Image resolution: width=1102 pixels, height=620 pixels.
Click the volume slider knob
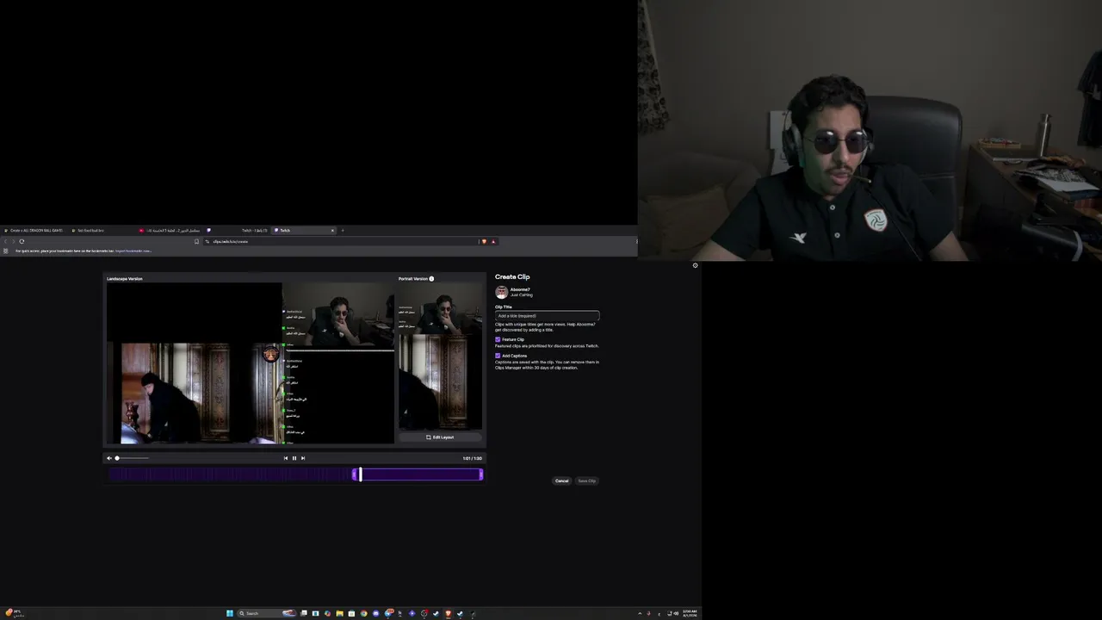tap(117, 458)
